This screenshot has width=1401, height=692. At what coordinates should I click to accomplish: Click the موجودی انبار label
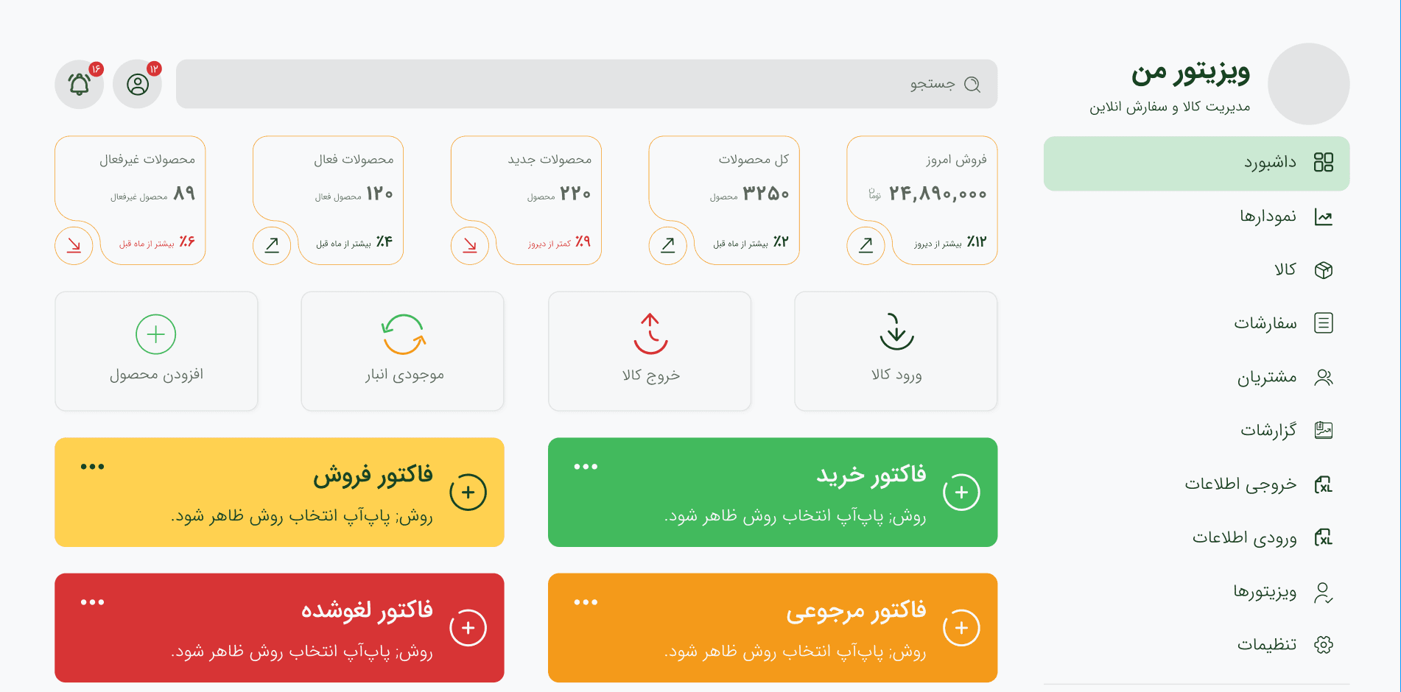(404, 375)
